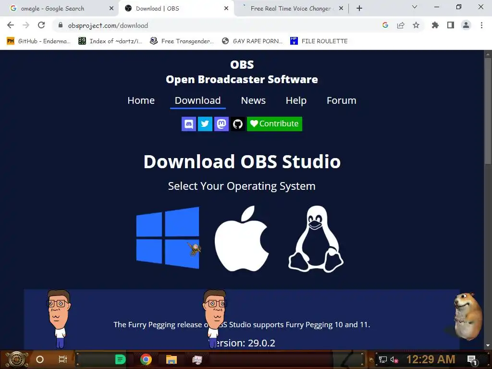Open the FILE ROULETTE bookmark

[x=319, y=41]
